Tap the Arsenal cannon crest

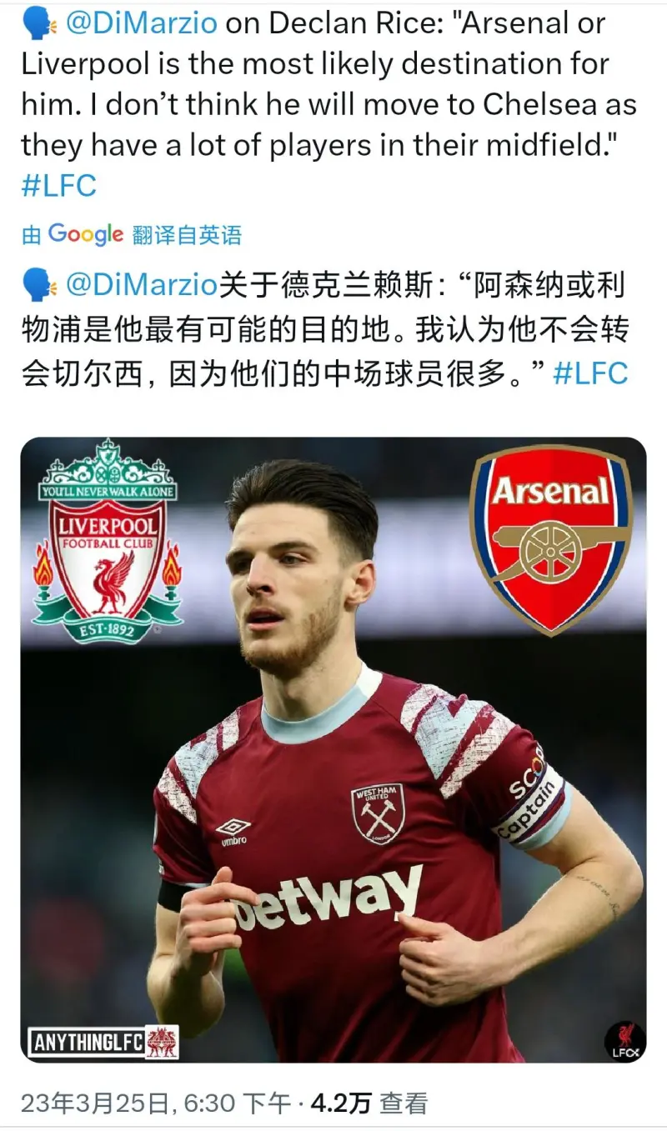(x=550, y=539)
